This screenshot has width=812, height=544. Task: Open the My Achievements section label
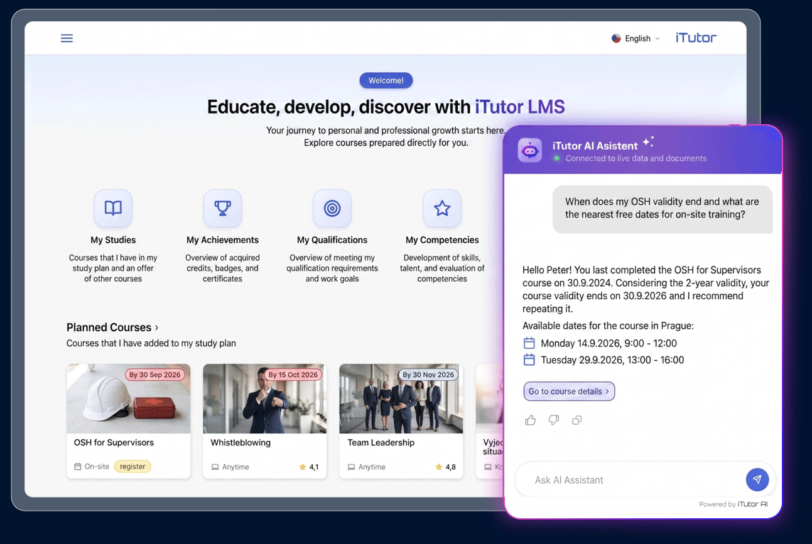coord(222,240)
